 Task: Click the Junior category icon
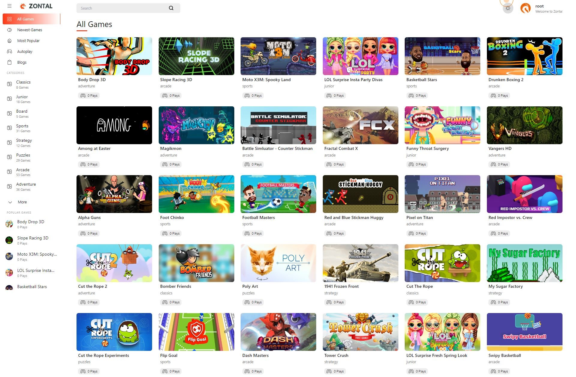click(x=9, y=99)
